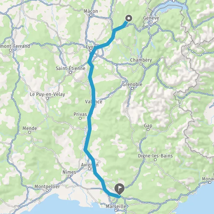Select the Marseille city label
The image size is (214, 214).
(116, 206)
